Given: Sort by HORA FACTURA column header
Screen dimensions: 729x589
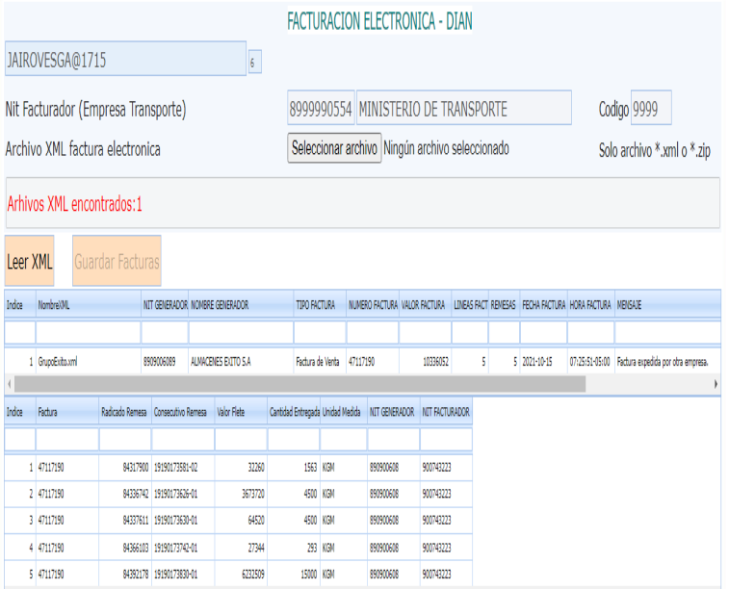Looking at the screenshot, I should click(591, 305).
